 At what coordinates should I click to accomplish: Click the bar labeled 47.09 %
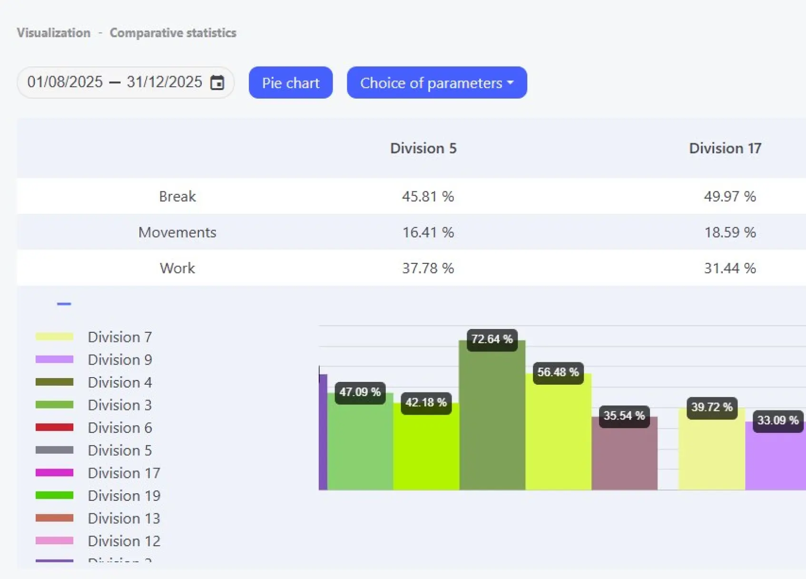point(360,441)
